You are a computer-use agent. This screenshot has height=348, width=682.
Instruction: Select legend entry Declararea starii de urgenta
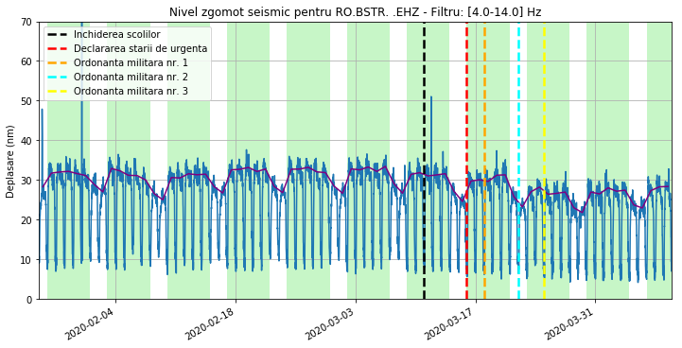tap(141, 49)
